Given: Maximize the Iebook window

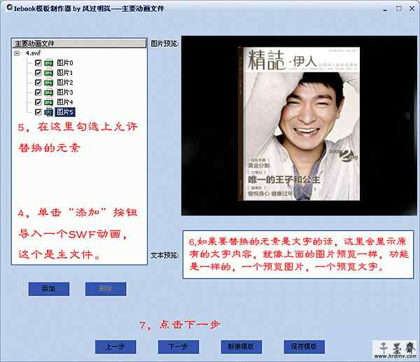Looking at the screenshot, I should (399, 8).
